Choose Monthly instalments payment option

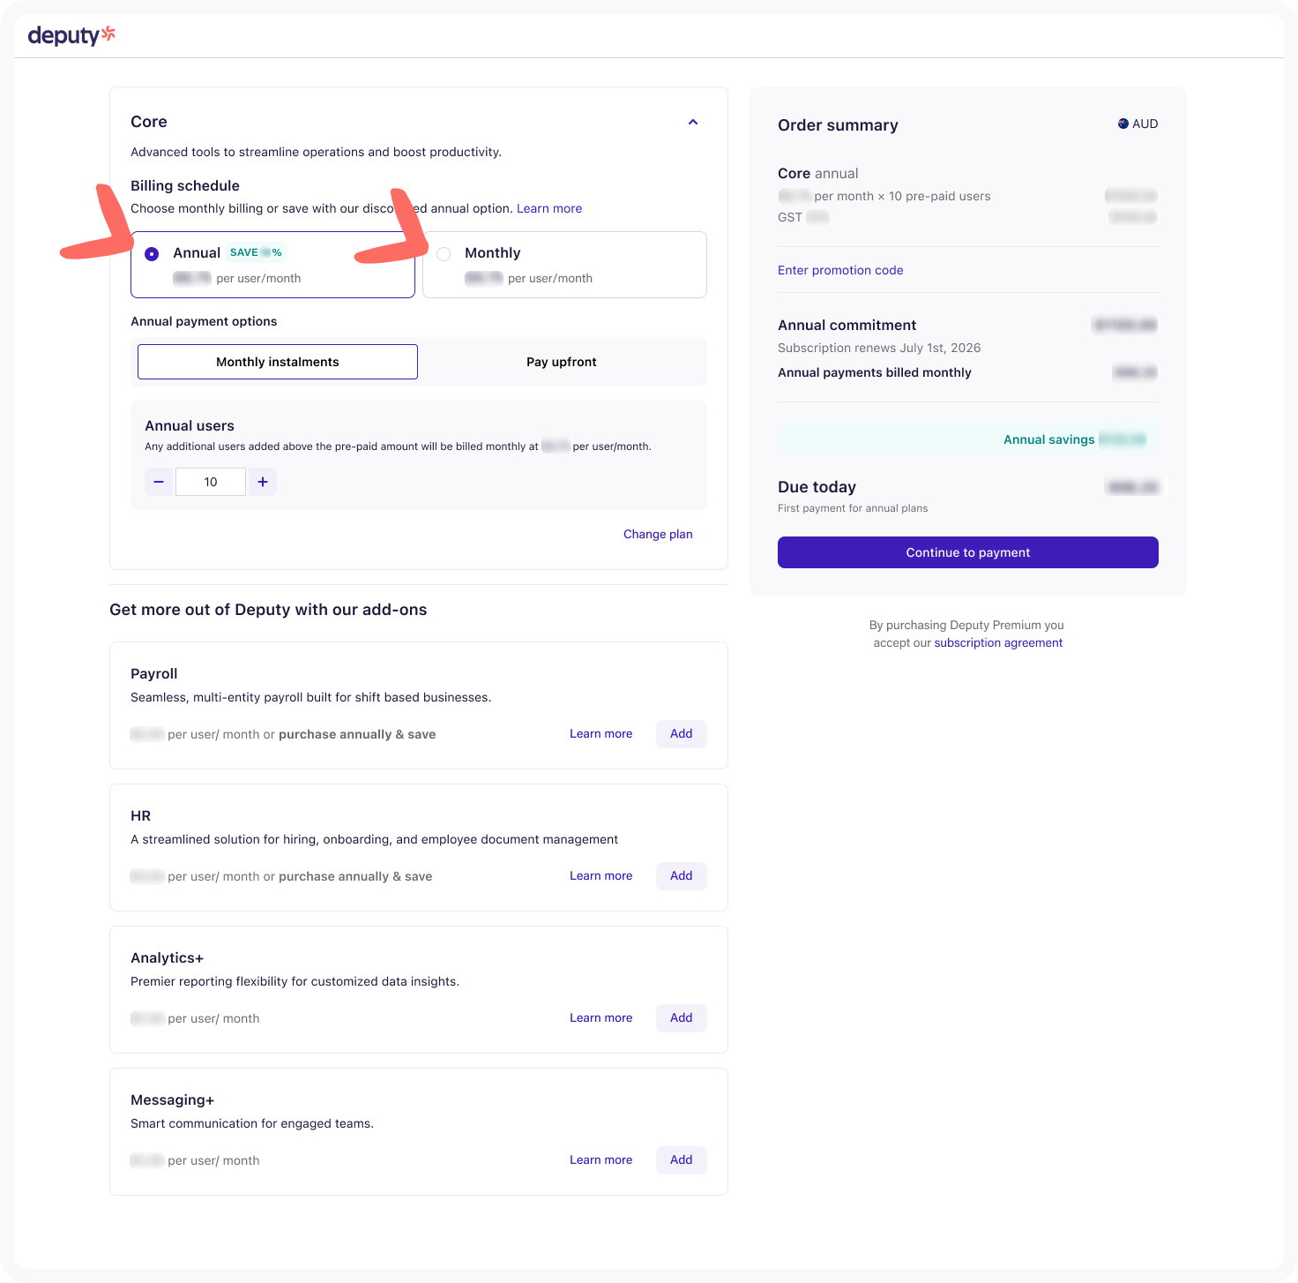[x=277, y=362]
